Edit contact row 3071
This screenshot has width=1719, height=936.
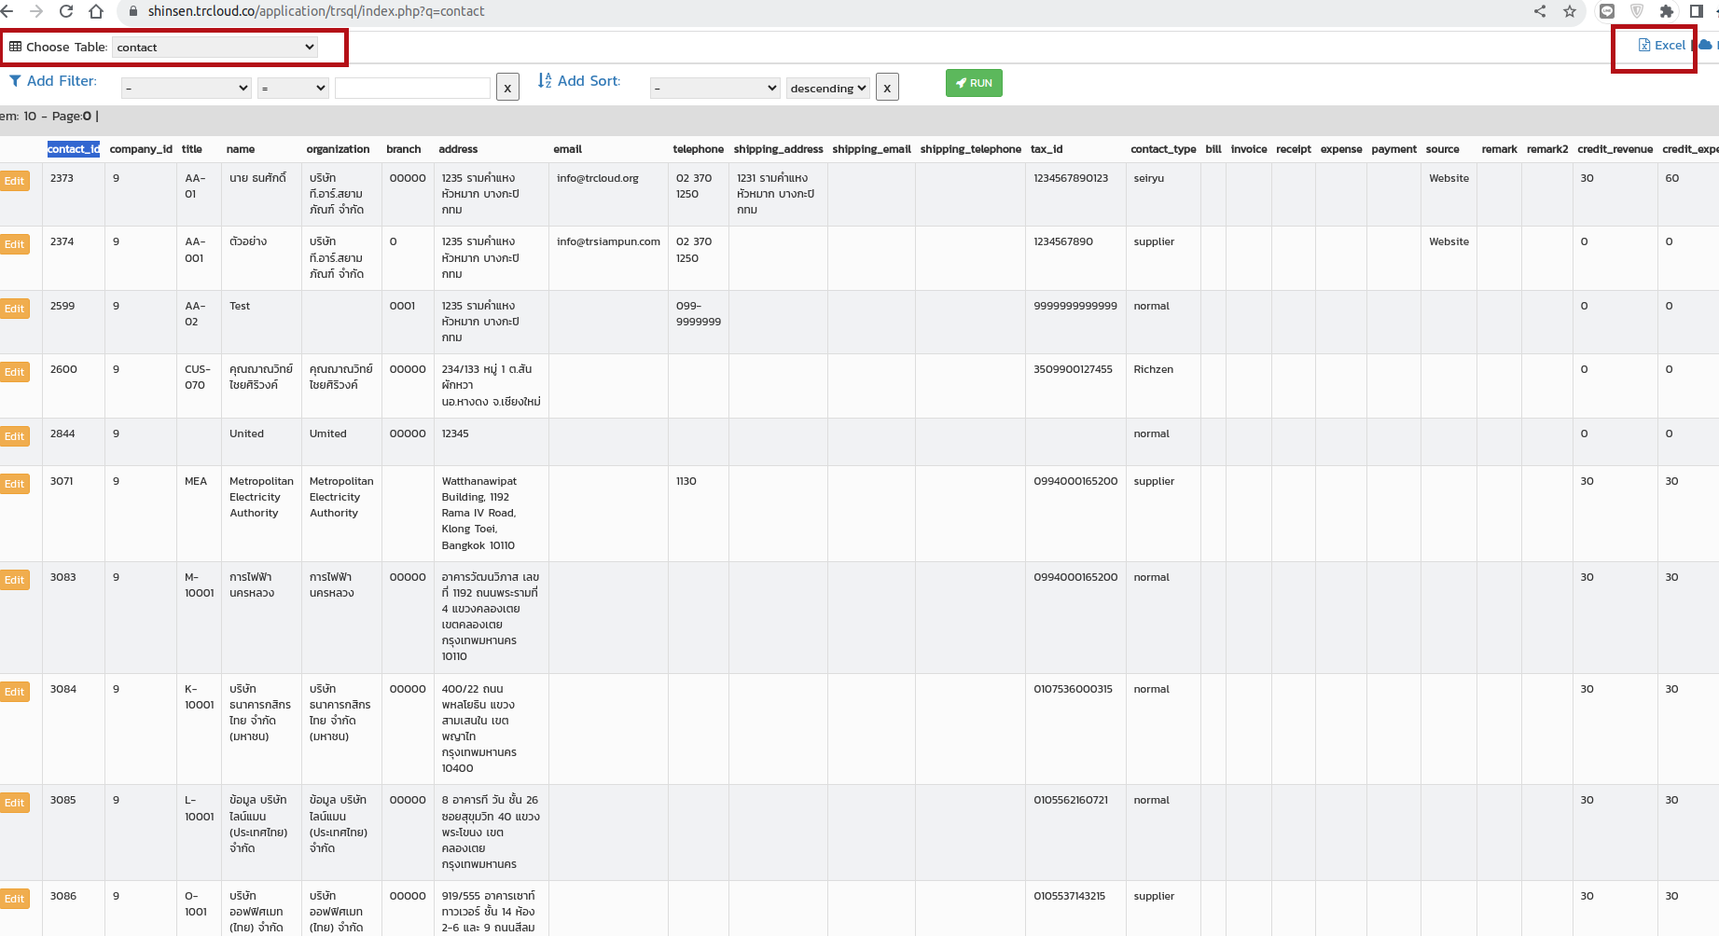pyautogui.click(x=14, y=484)
